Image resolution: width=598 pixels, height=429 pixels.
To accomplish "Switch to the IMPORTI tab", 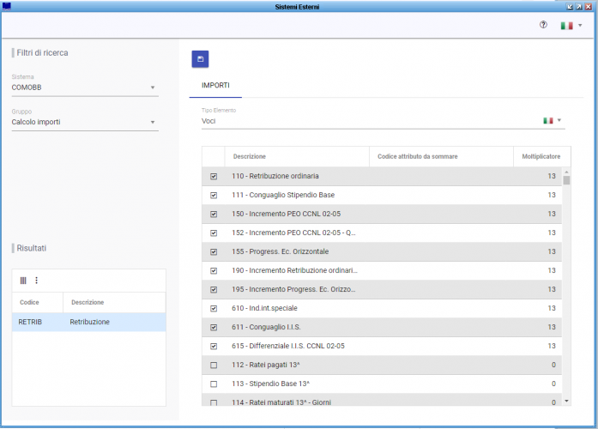I will tap(215, 86).
